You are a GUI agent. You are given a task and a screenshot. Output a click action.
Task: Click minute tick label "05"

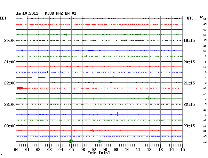71,150
